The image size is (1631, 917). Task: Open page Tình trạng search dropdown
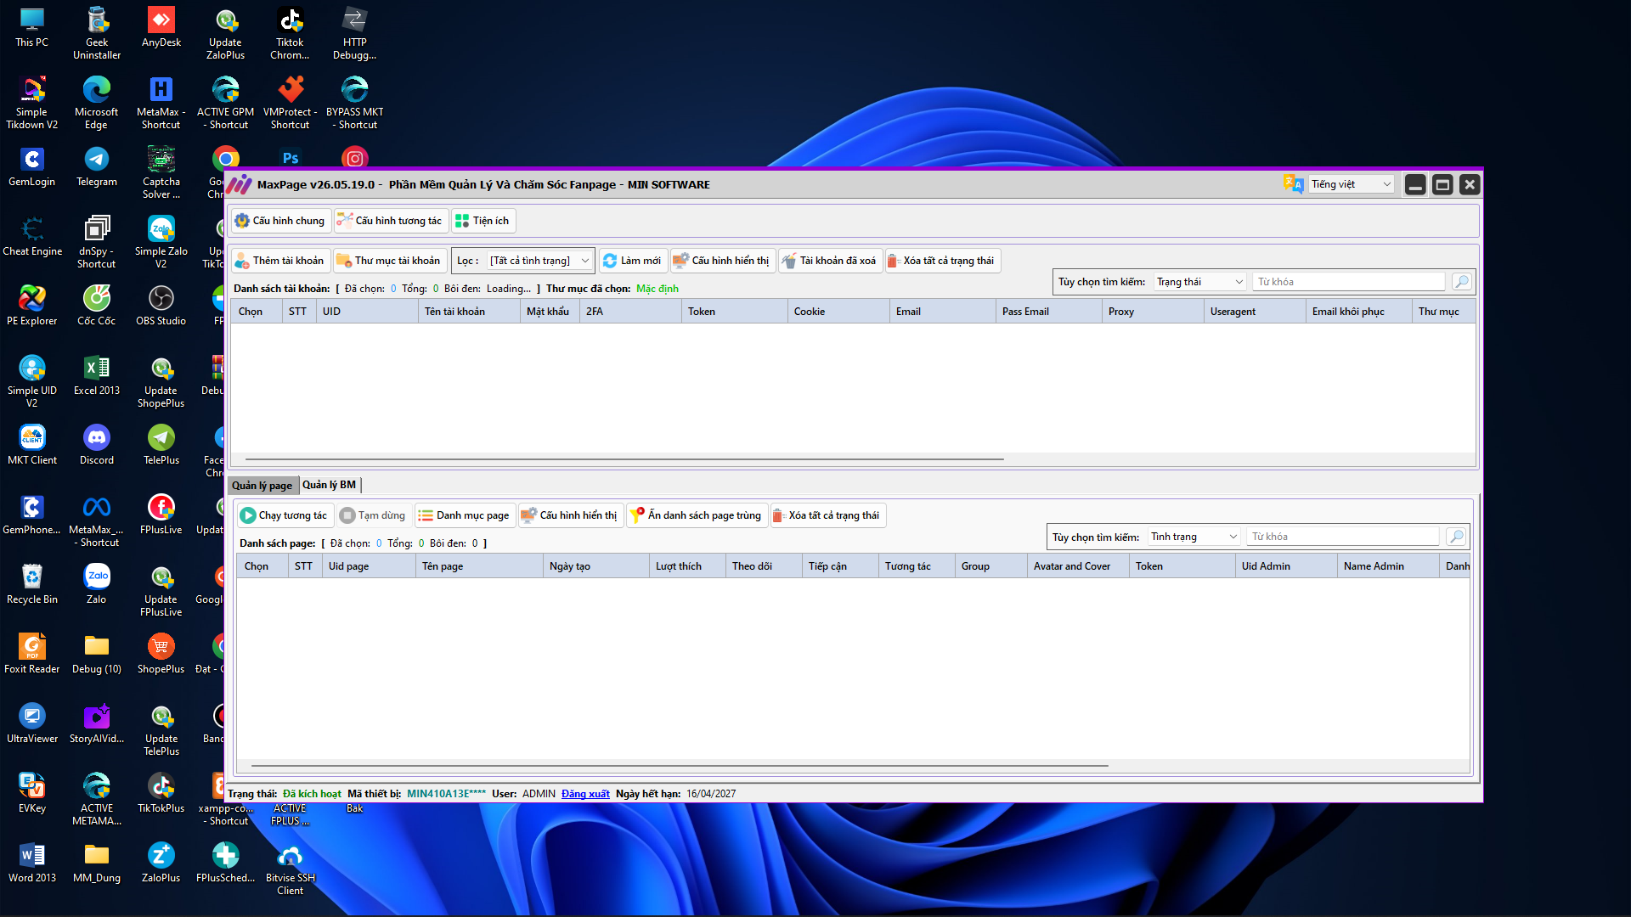coord(1194,537)
